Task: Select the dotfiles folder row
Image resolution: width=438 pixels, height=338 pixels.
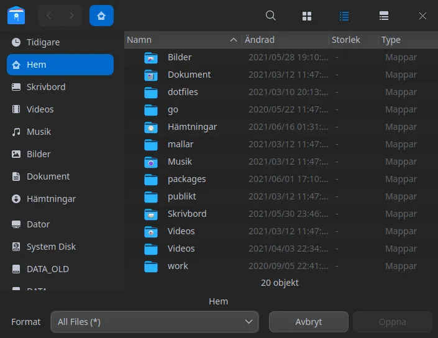Action: tap(183, 92)
